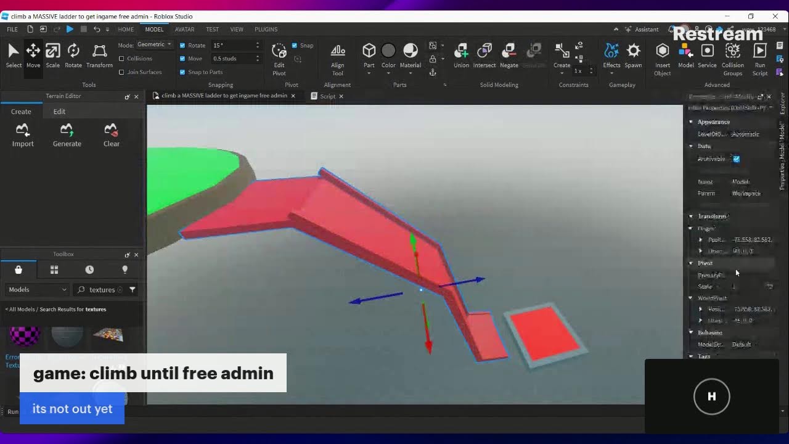Create new file from quick toolbar
Image resolution: width=789 pixels, height=444 pixels.
tap(30, 29)
